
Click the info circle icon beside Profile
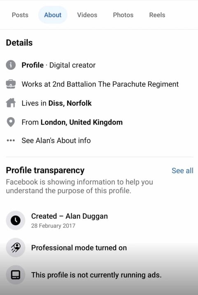point(11,65)
